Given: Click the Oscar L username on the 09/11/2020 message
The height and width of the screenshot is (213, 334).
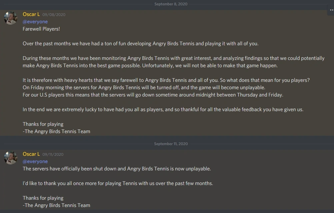Looking at the screenshot, I should pyautogui.click(x=31, y=154).
